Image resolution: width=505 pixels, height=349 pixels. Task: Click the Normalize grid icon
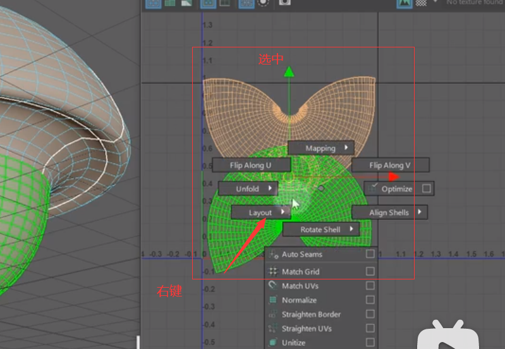pyautogui.click(x=273, y=300)
